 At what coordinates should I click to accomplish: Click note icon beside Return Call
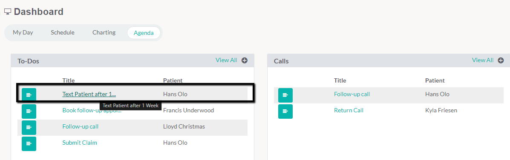[x=285, y=111]
